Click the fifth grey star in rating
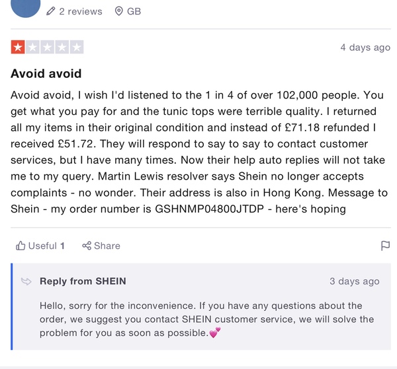397x369 pixels. pos(77,47)
